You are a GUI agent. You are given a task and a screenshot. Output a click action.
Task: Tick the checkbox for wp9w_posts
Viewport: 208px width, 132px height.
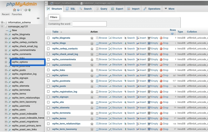48,86
